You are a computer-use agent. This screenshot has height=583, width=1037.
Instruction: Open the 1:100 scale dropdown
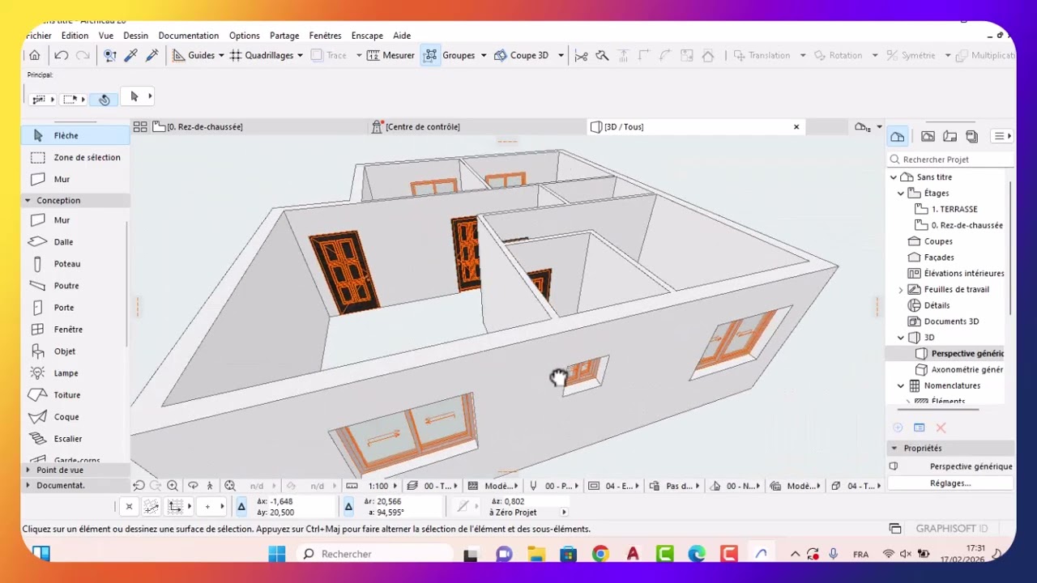click(382, 486)
